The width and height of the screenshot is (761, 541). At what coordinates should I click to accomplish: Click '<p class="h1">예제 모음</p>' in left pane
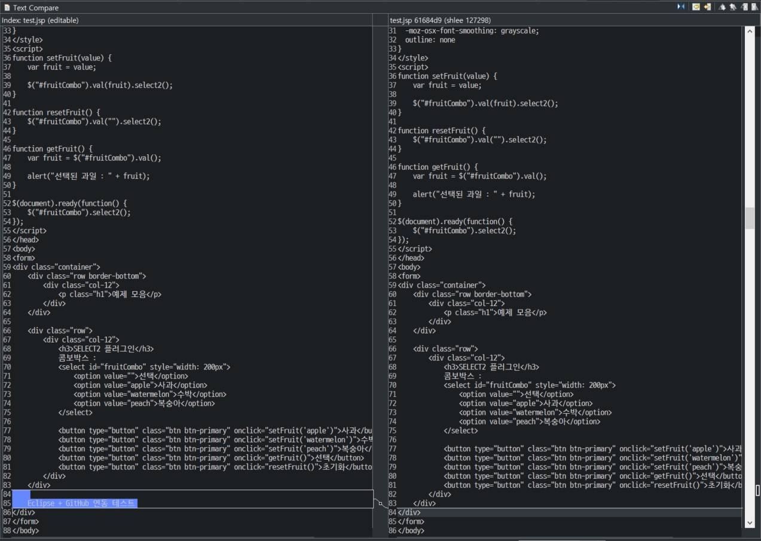tap(109, 294)
